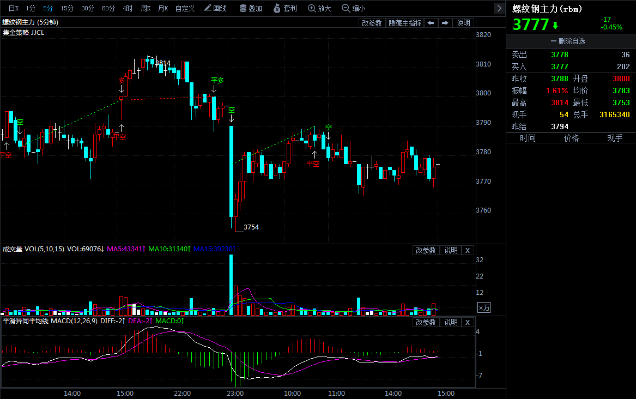Click the 叠加 overlay icon
This screenshot has width=636, height=399.
(x=251, y=8)
